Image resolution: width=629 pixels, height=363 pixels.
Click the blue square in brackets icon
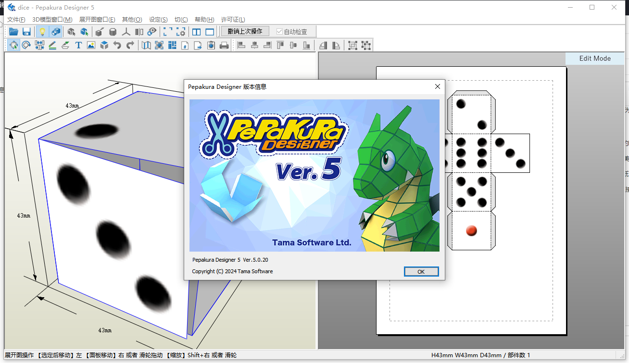pos(159,45)
